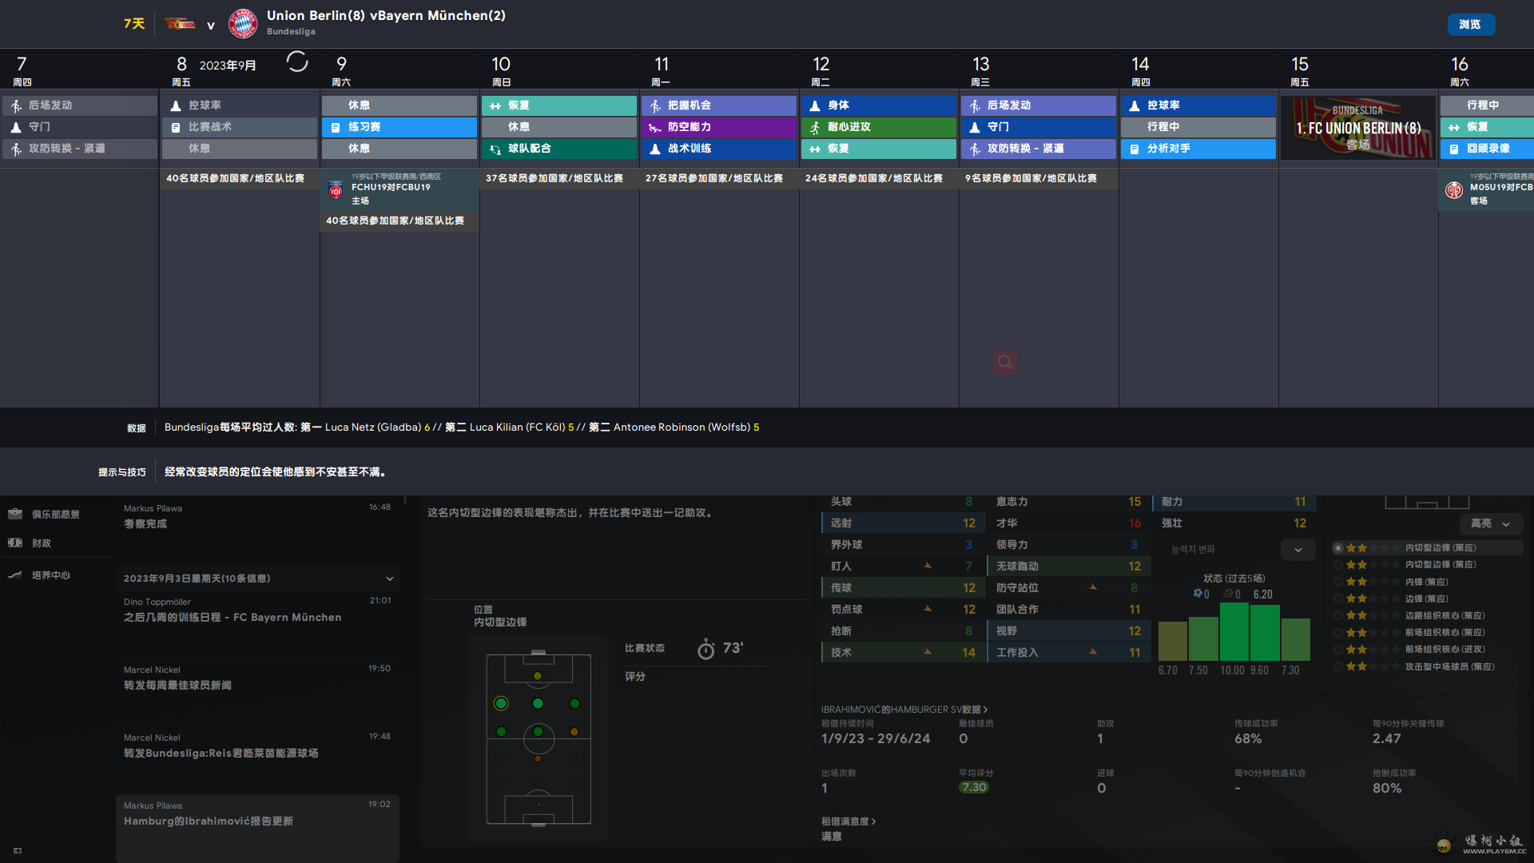
Task: Open 俱乐部愿景 sidebar icon
Action: pos(15,514)
